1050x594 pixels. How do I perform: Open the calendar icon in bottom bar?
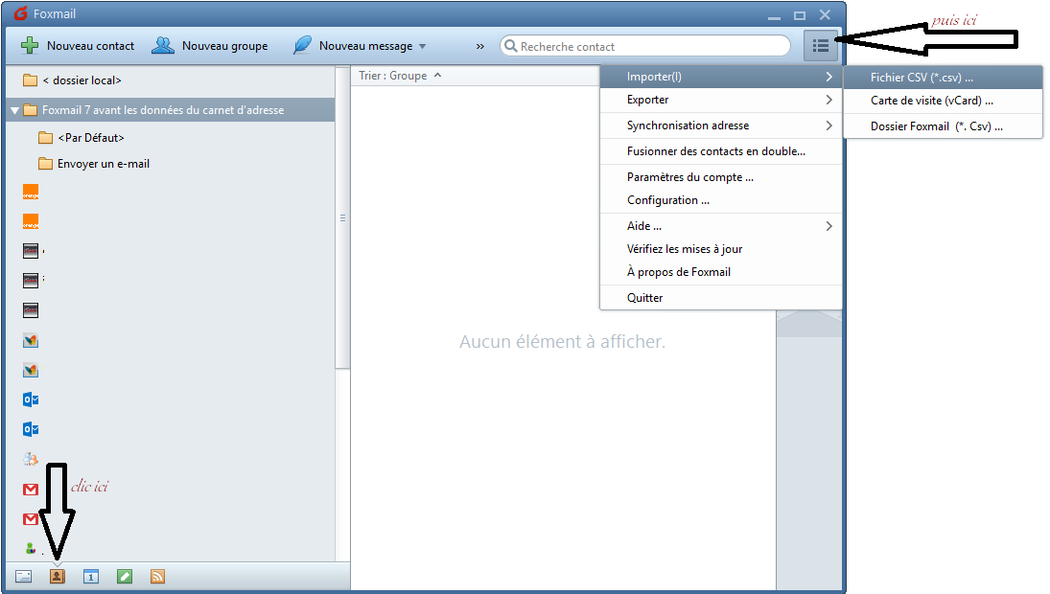click(x=91, y=577)
